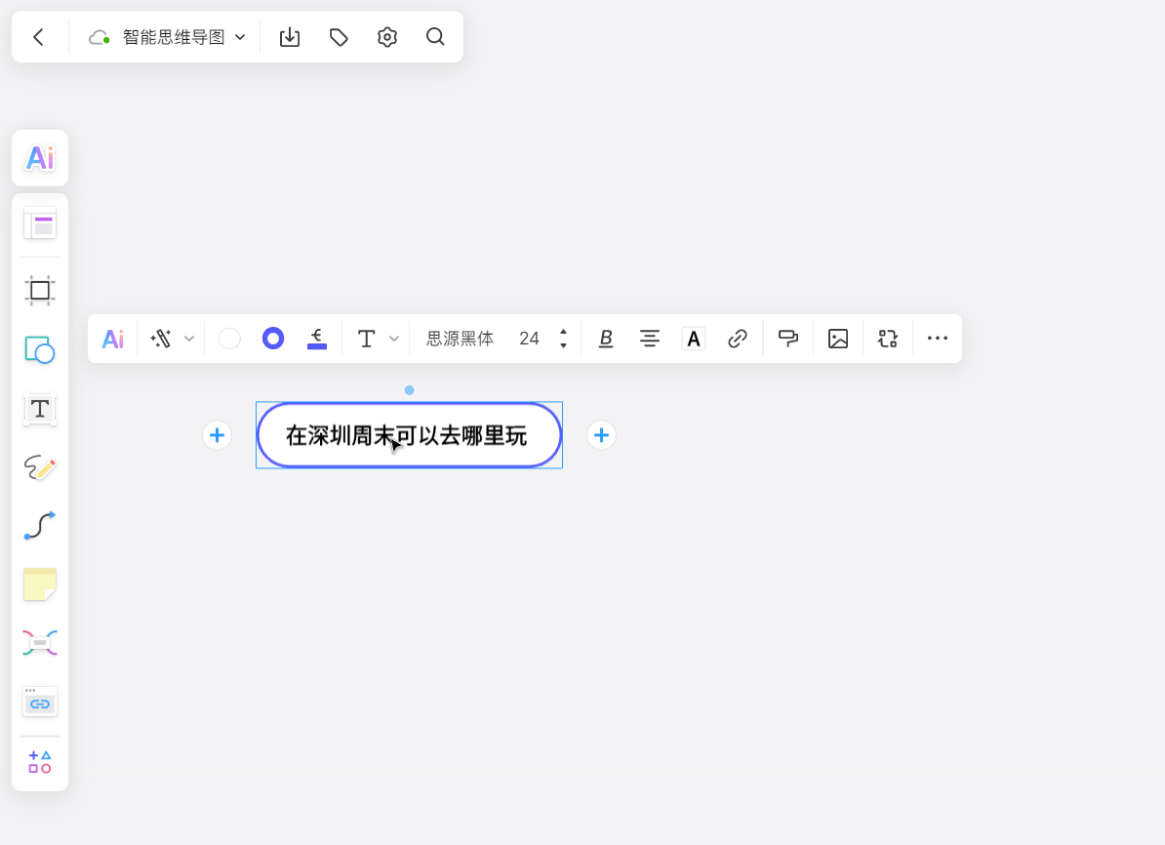Open the tag label icon
This screenshot has height=845, width=1165.
pos(339,37)
